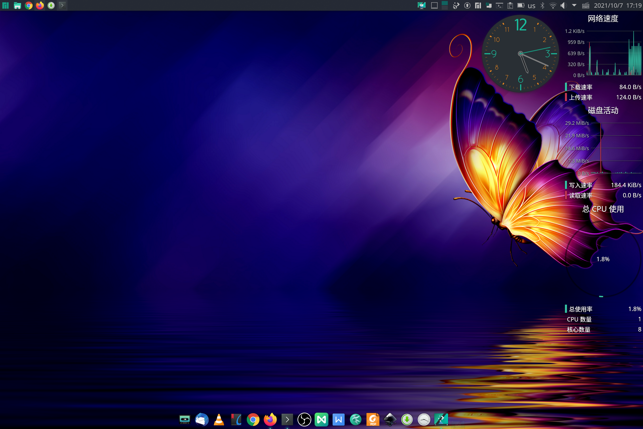Open the clipboard history tray icon
This screenshot has width=643, height=429.
click(510, 5)
